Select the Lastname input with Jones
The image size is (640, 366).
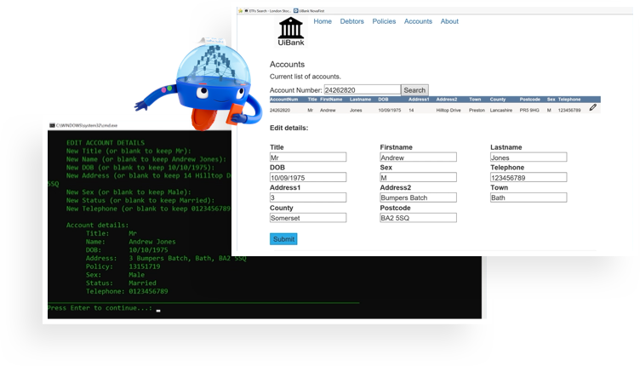point(528,157)
